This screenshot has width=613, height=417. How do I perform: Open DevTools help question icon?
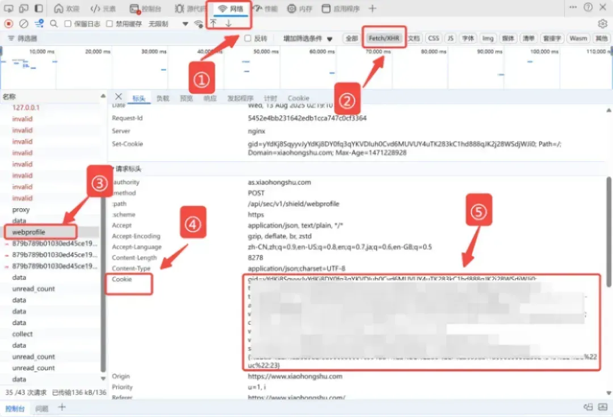point(588,7)
